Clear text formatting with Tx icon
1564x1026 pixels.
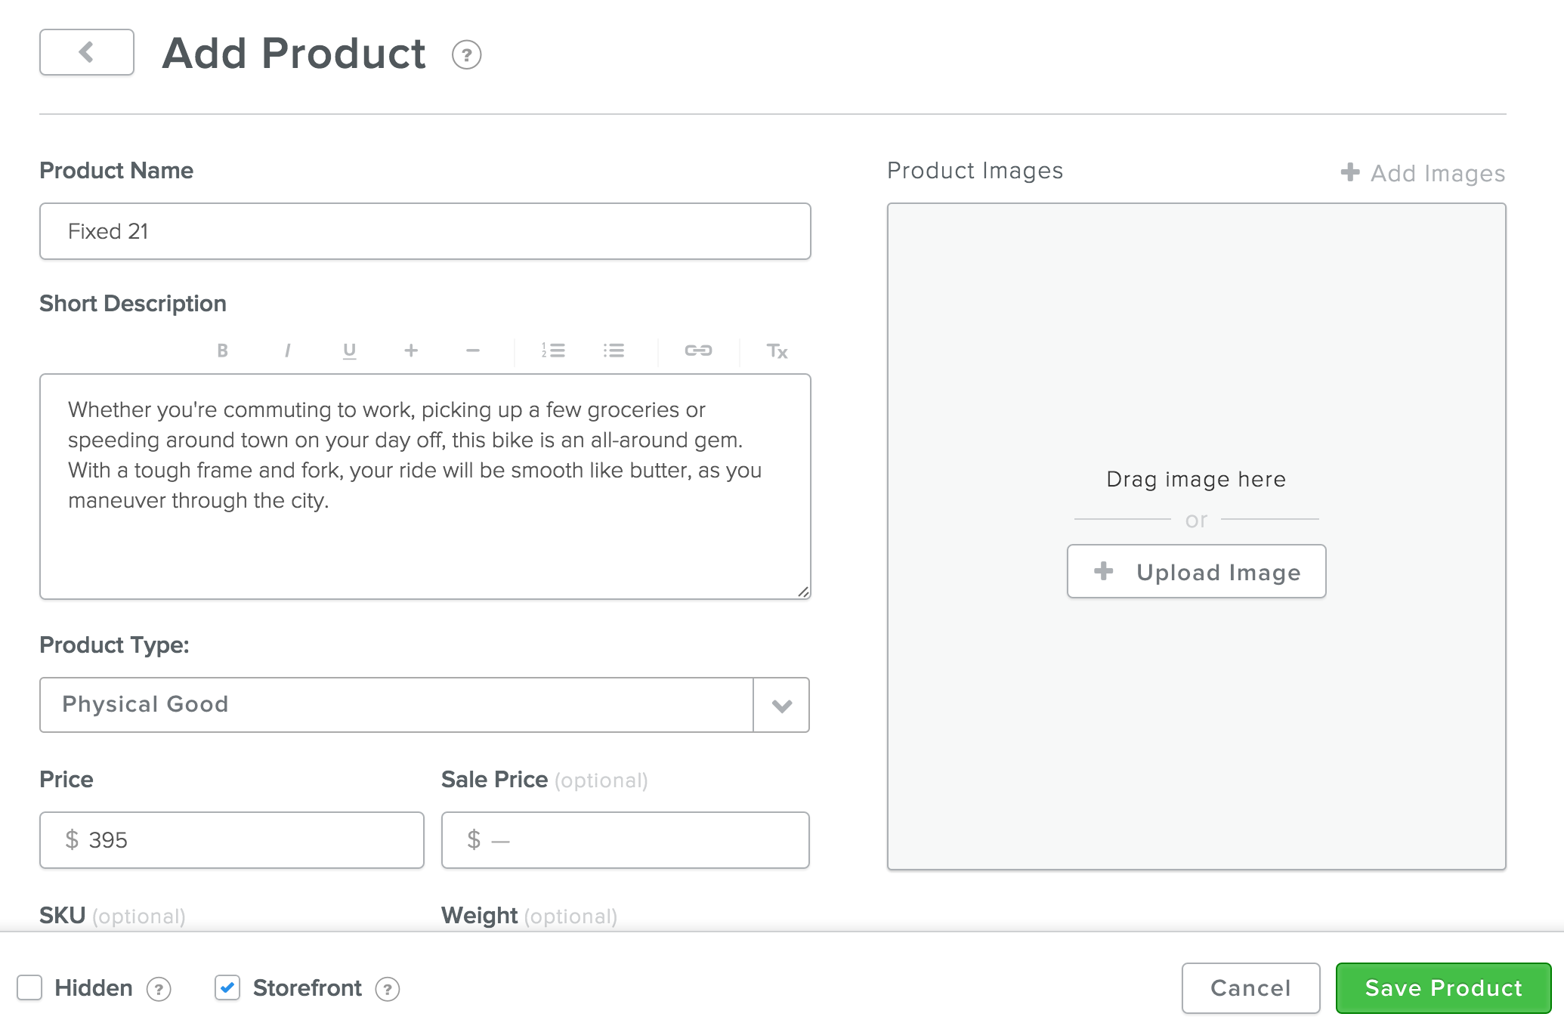[777, 351]
